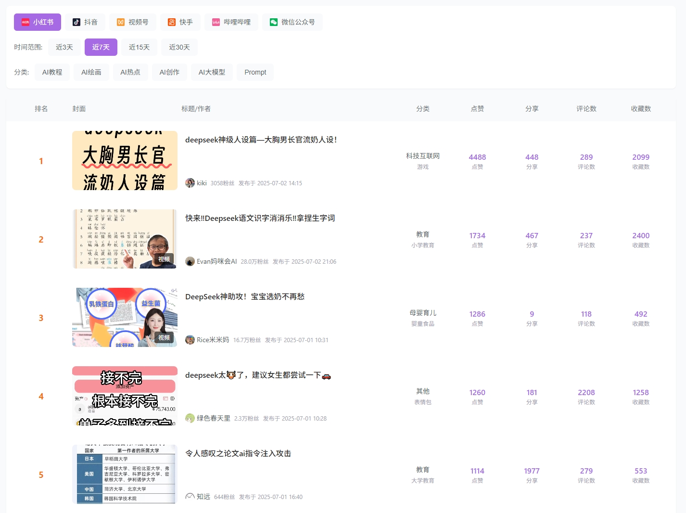Viewport: 686px width, 513px height.
Task: Click the 评论数 column header
Action: point(586,109)
